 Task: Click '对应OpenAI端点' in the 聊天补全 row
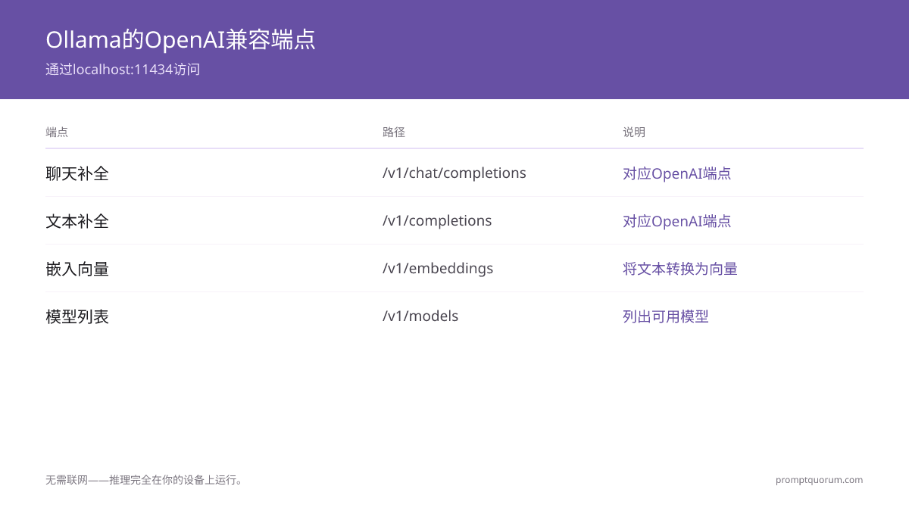click(677, 173)
